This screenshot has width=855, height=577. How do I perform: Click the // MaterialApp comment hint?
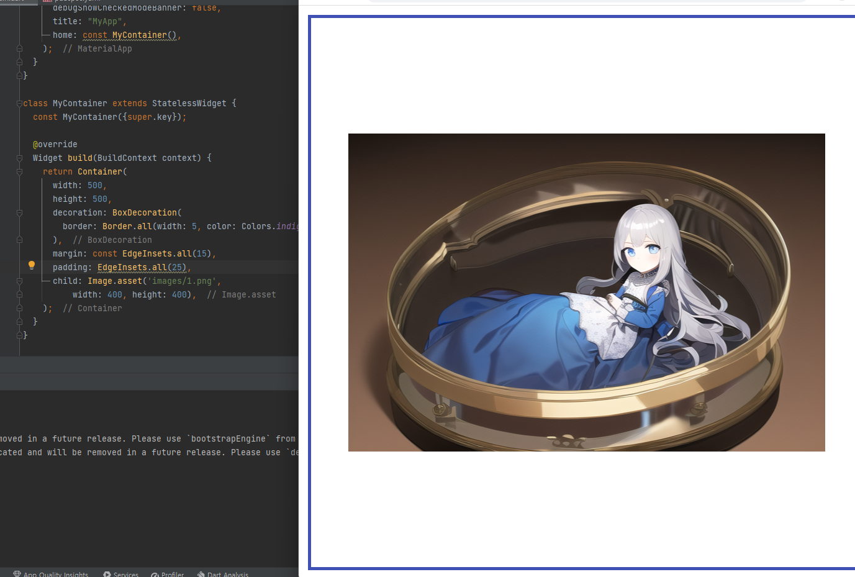pos(97,48)
